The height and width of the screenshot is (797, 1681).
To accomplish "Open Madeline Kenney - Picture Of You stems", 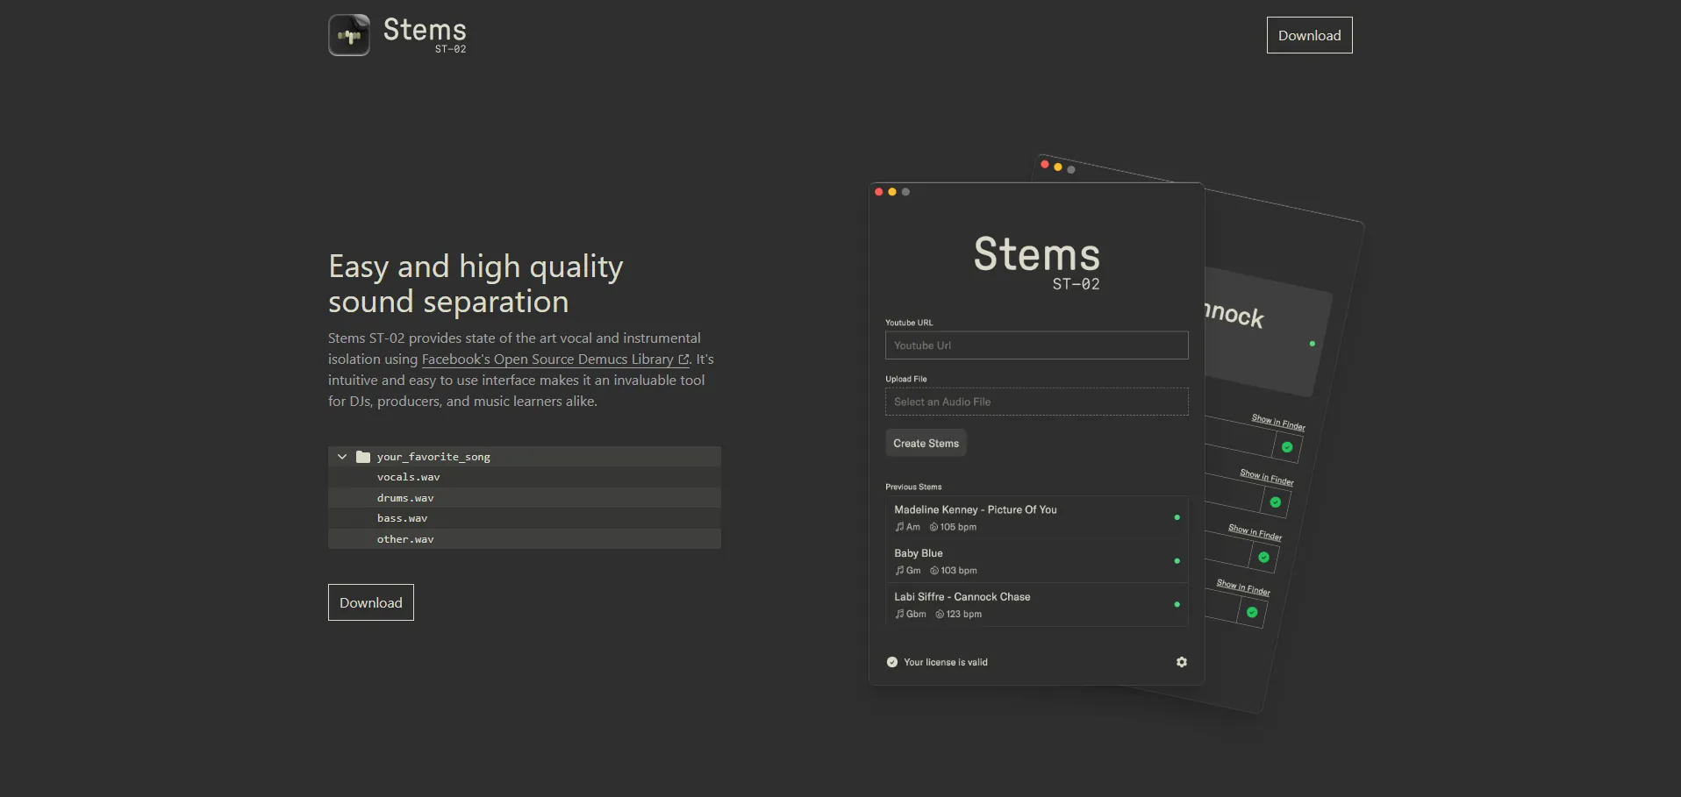I will point(975,509).
